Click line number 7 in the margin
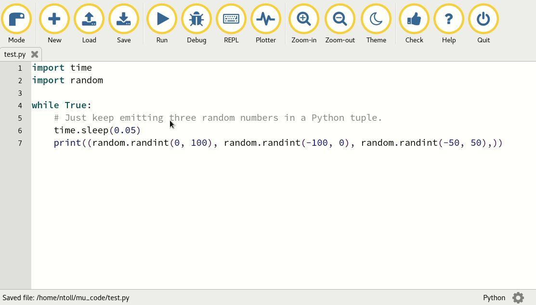Image resolution: width=536 pixels, height=305 pixels. click(x=20, y=143)
